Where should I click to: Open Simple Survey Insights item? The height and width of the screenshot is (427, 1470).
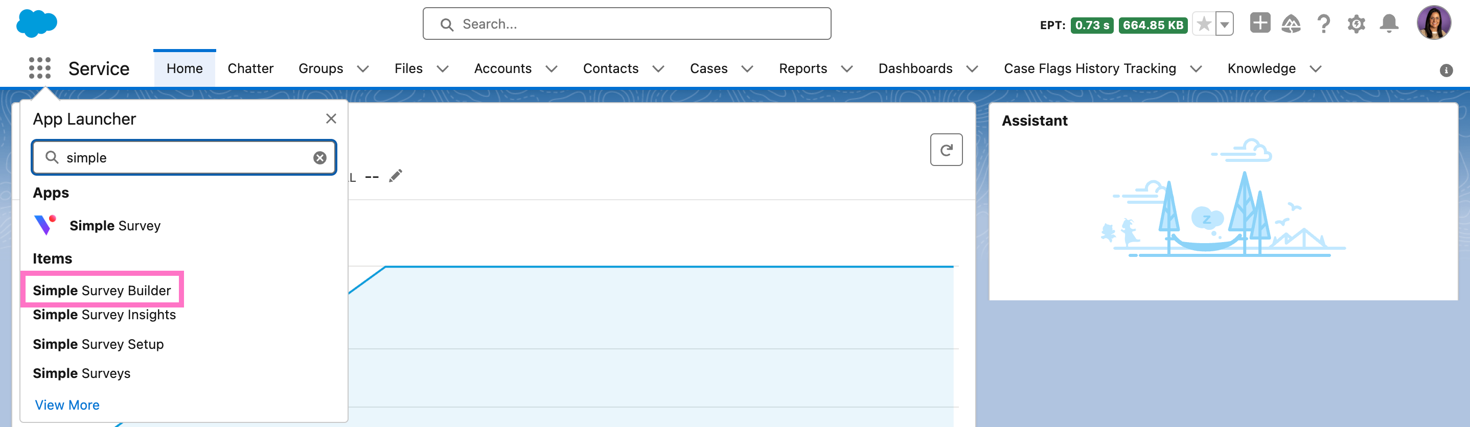point(104,315)
